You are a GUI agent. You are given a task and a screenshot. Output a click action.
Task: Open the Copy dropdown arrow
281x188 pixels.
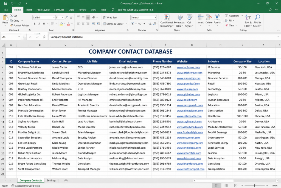[x=22, y=21]
